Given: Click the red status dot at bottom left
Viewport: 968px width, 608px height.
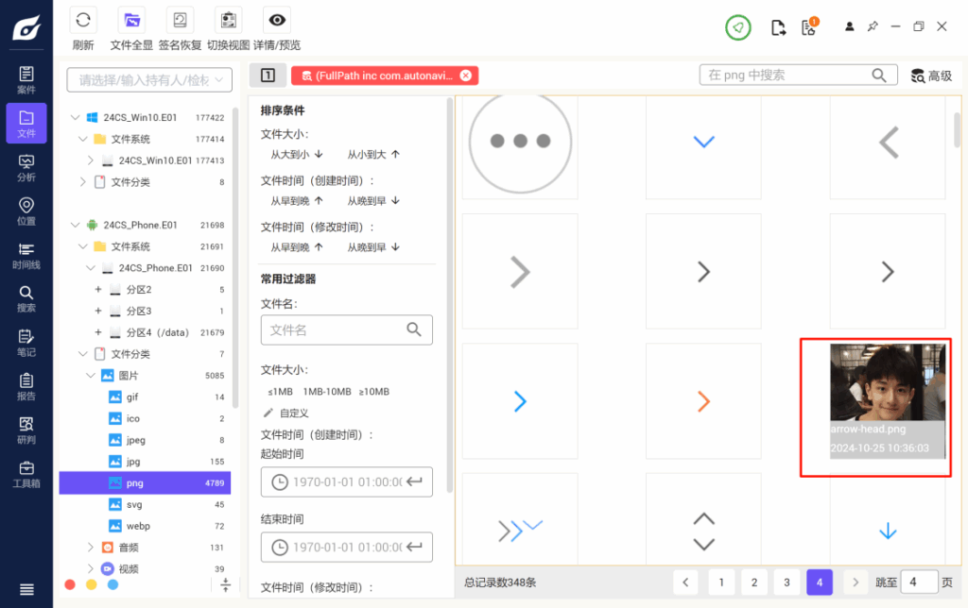Looking at the screenshot, I should click(69, 585).
